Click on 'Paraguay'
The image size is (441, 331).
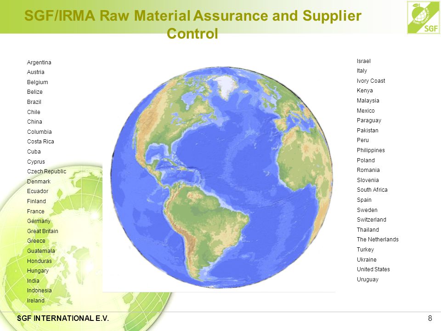coord(369,120)
